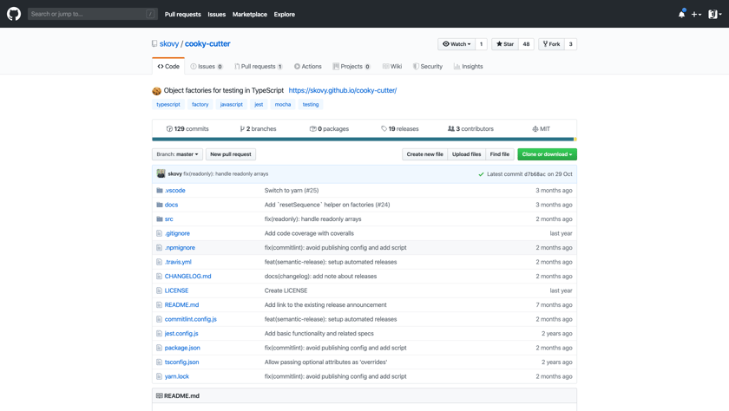Image resolution: width=729 pixels, height=411 pixels.
Task: View the 48 stargazers count
Action: (526, 44)
